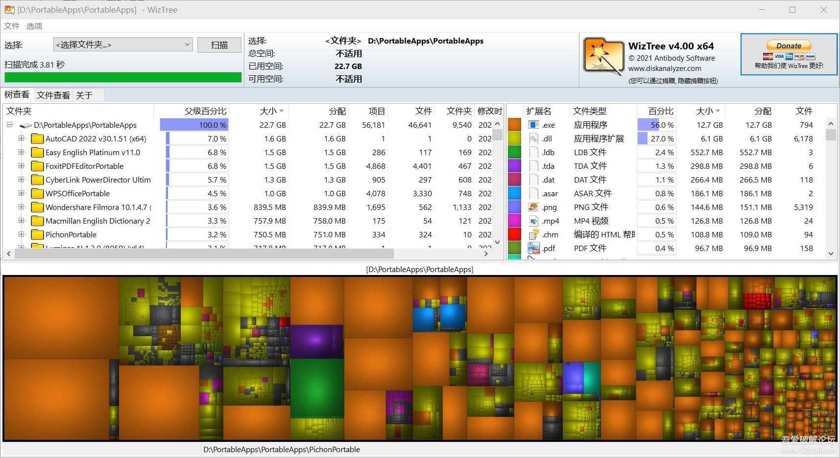The image size is (840, 458).
Task: Click the .pdf file type icon
Action: (x=533, y=248)
